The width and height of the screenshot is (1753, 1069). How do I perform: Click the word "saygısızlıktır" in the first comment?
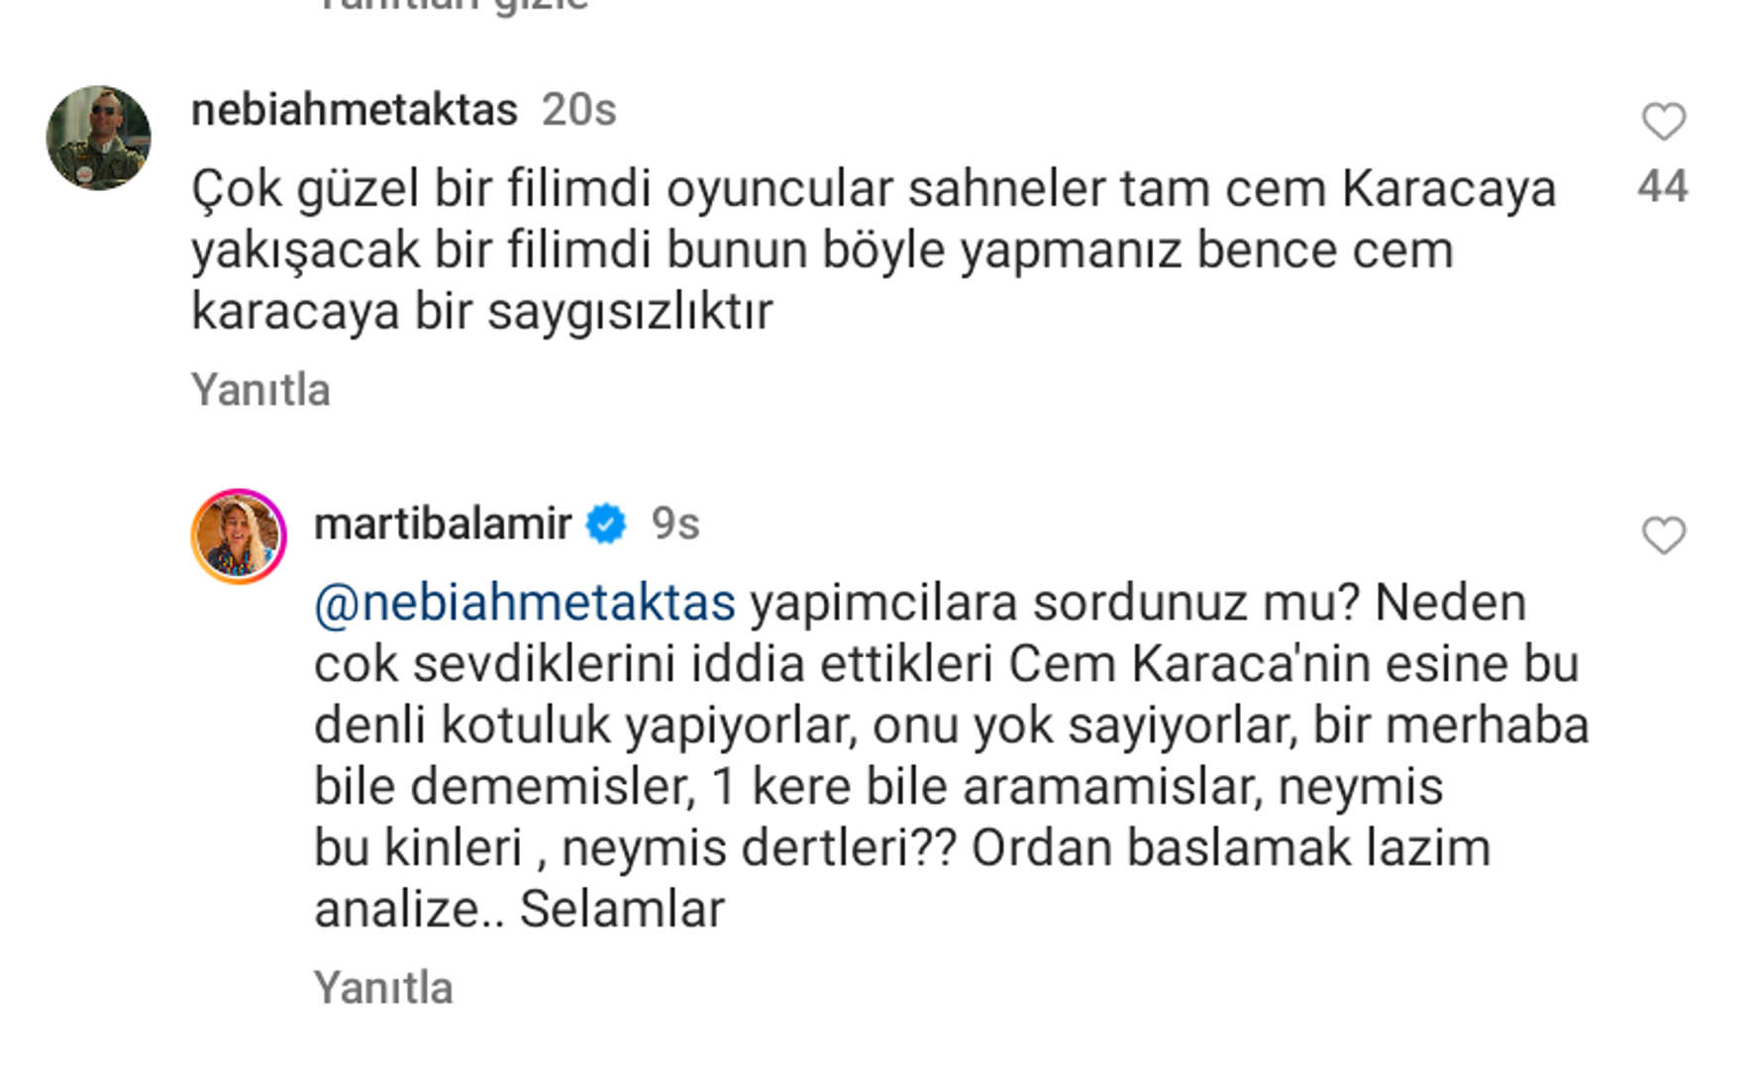click(x=630, y=311)
